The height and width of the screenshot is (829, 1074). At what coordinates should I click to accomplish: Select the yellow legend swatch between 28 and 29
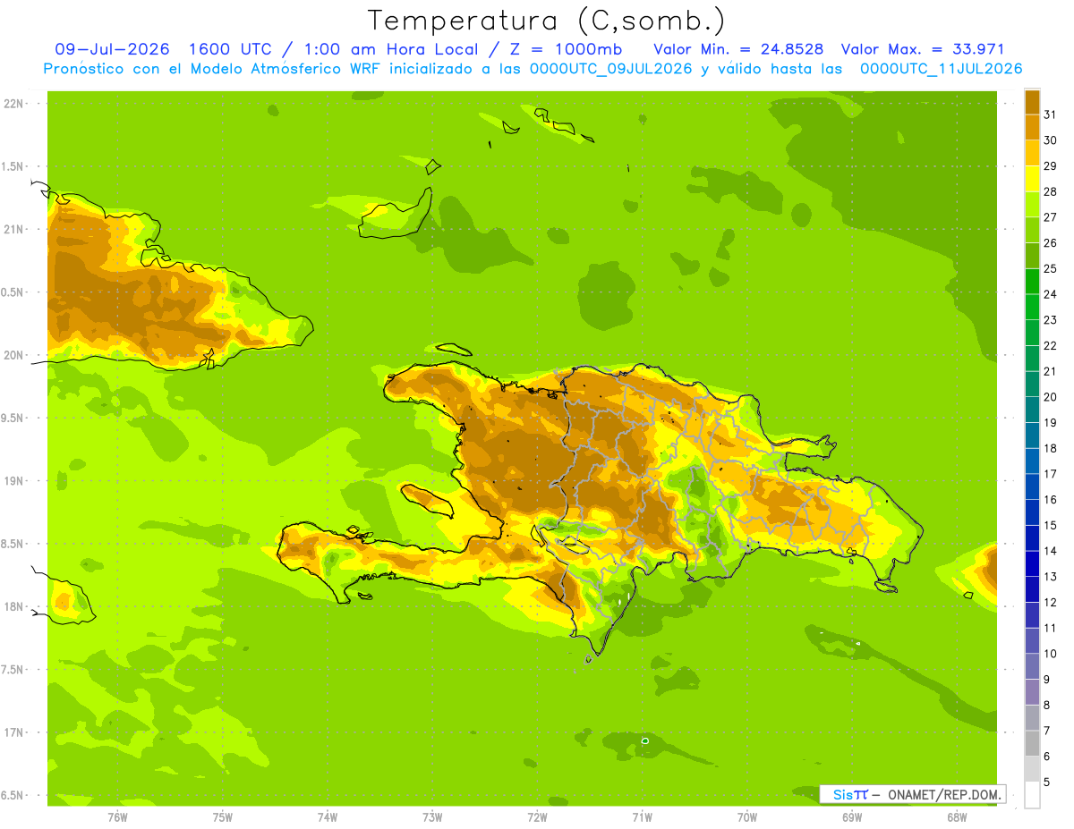pyautogui.click(x=1032, y=179)
